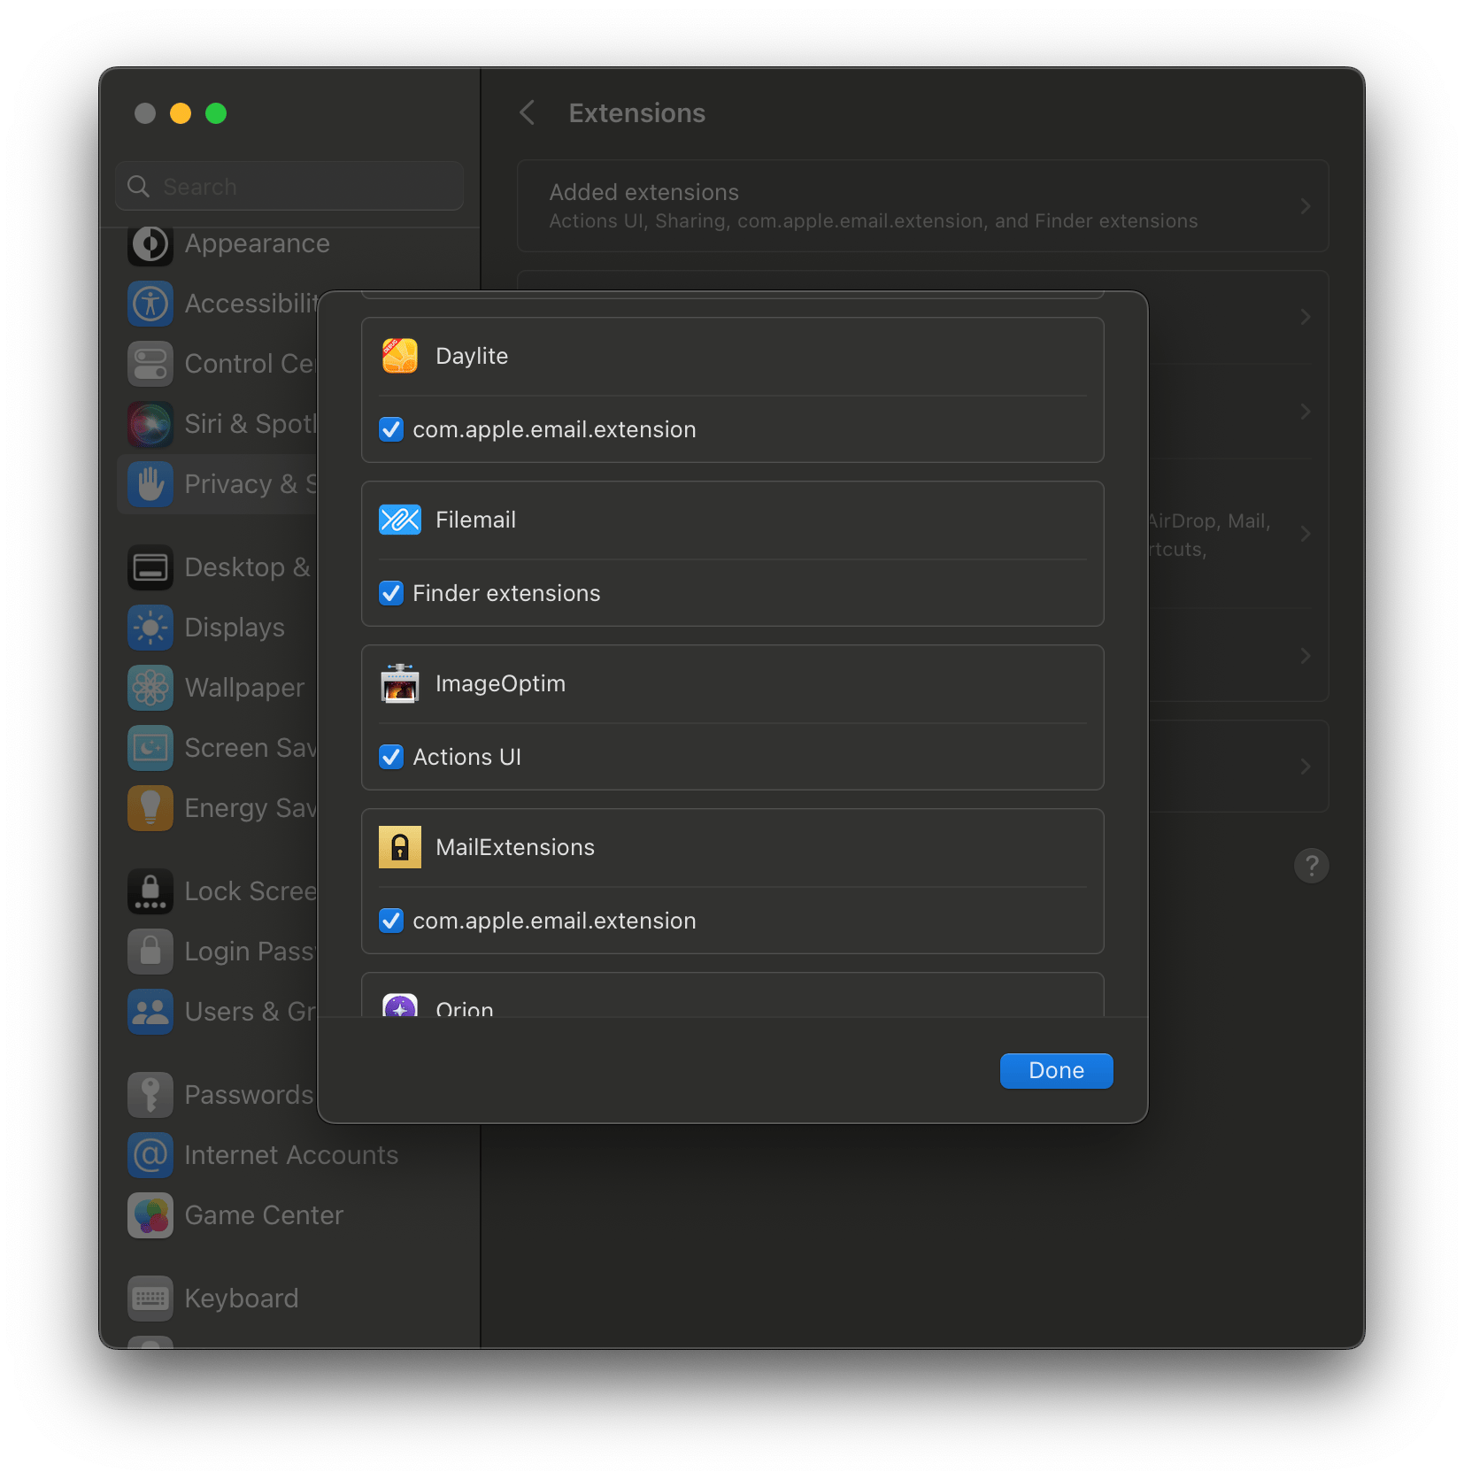Open the AirDrop, Mail sharing row chevron
This screenshot has height=1480, width=1464.
point(1305,534)
